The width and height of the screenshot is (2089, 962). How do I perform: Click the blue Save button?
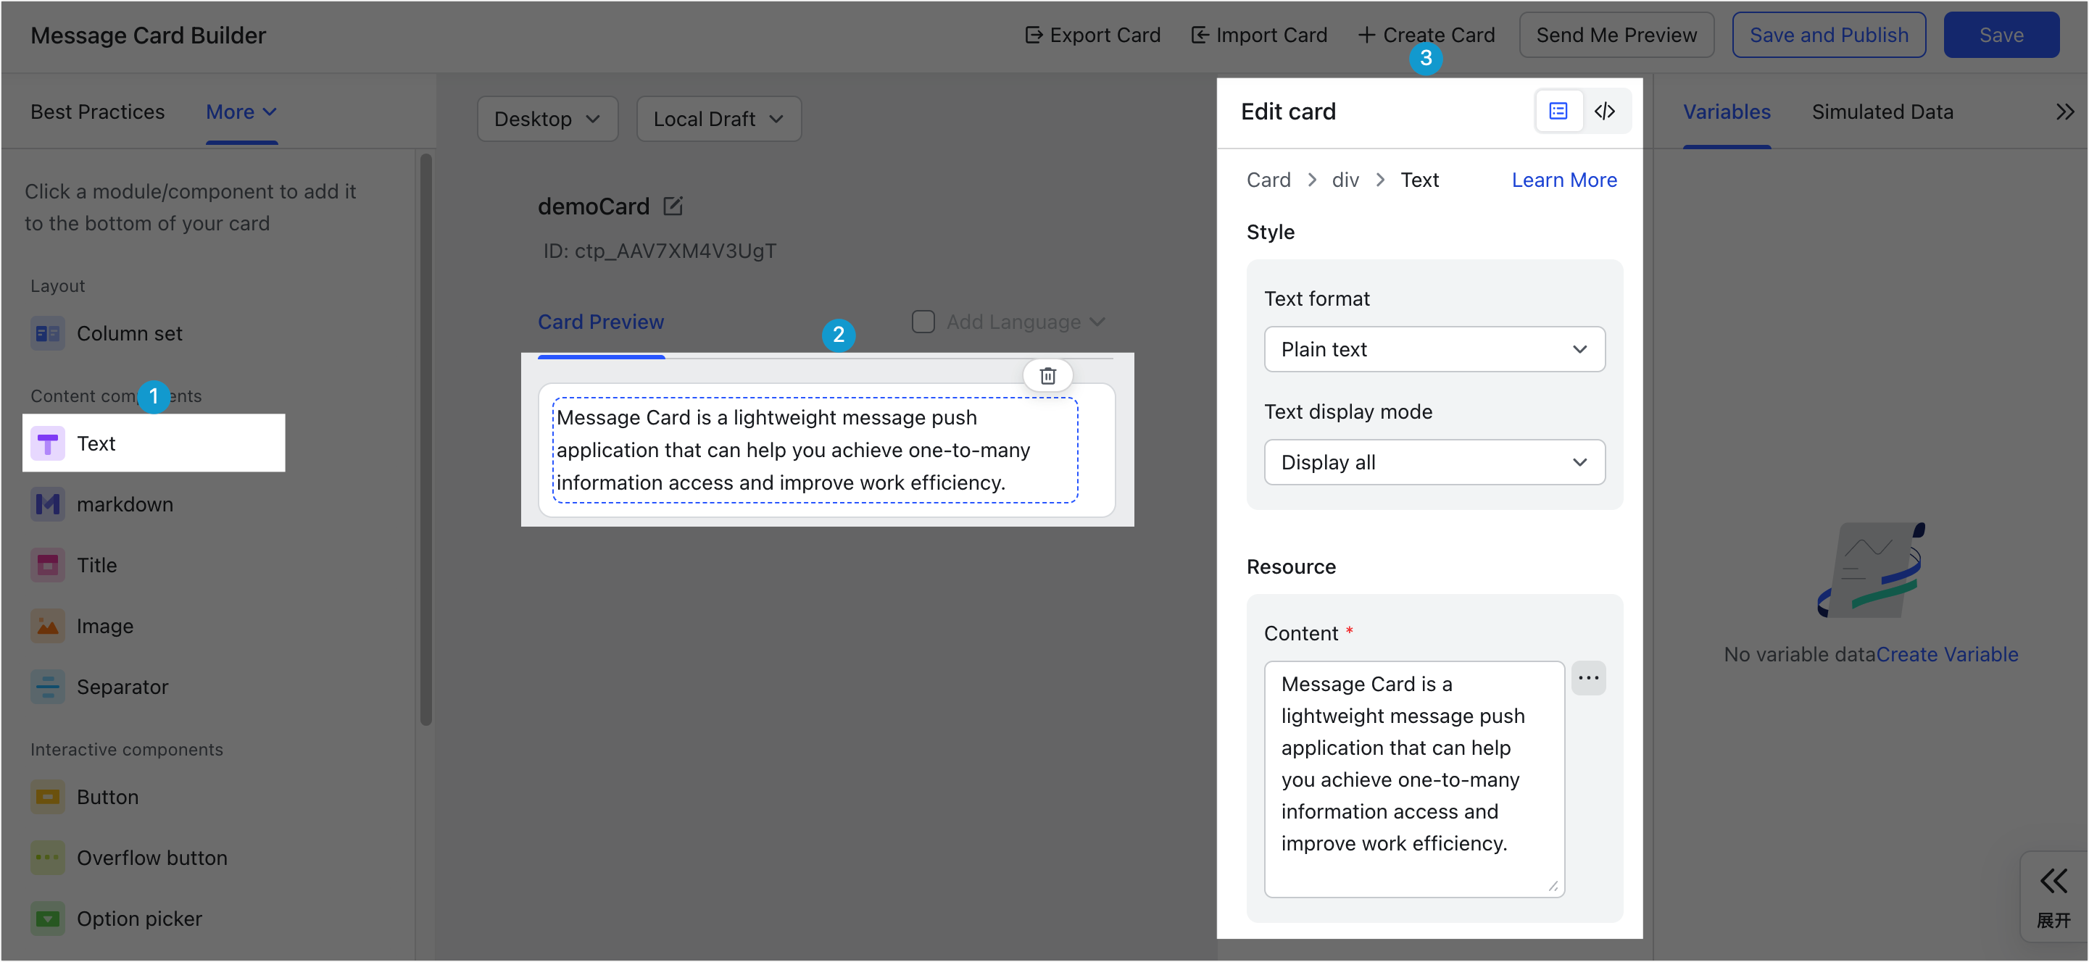click(2001, 35)
